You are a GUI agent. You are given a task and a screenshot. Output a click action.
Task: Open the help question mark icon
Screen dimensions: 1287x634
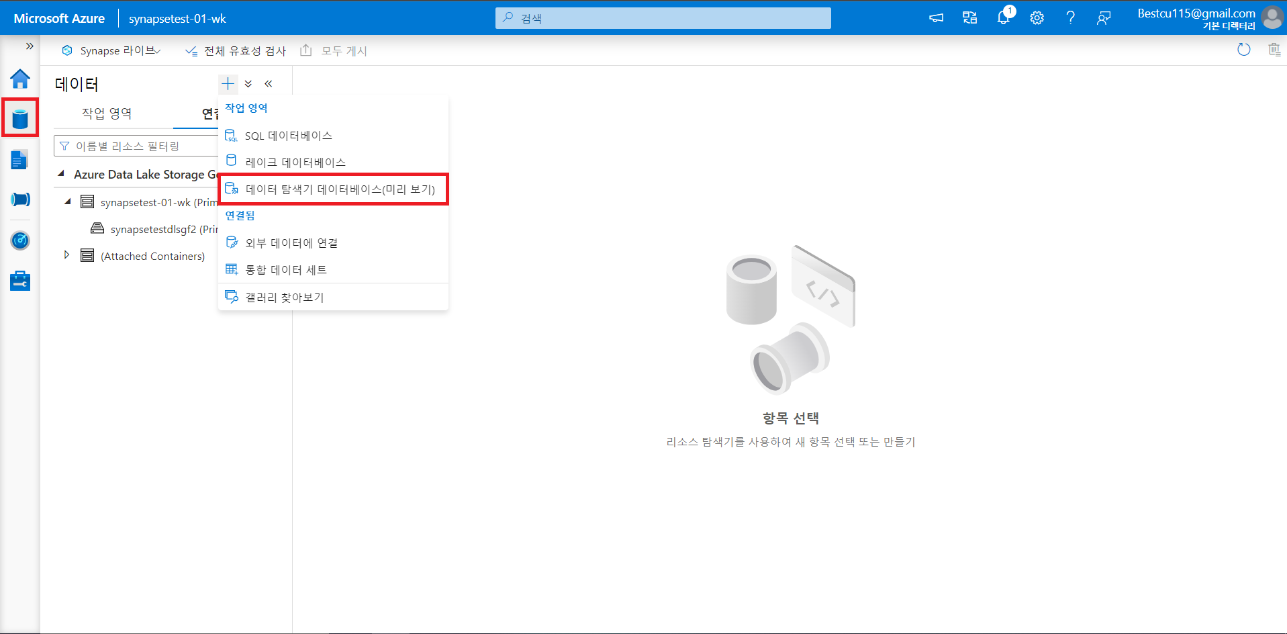click(x=1070, y=18)
